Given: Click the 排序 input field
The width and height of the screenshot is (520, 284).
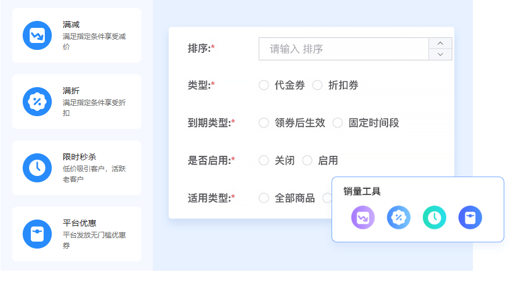Looking at the screenshot, I should (x=343, y=49).
